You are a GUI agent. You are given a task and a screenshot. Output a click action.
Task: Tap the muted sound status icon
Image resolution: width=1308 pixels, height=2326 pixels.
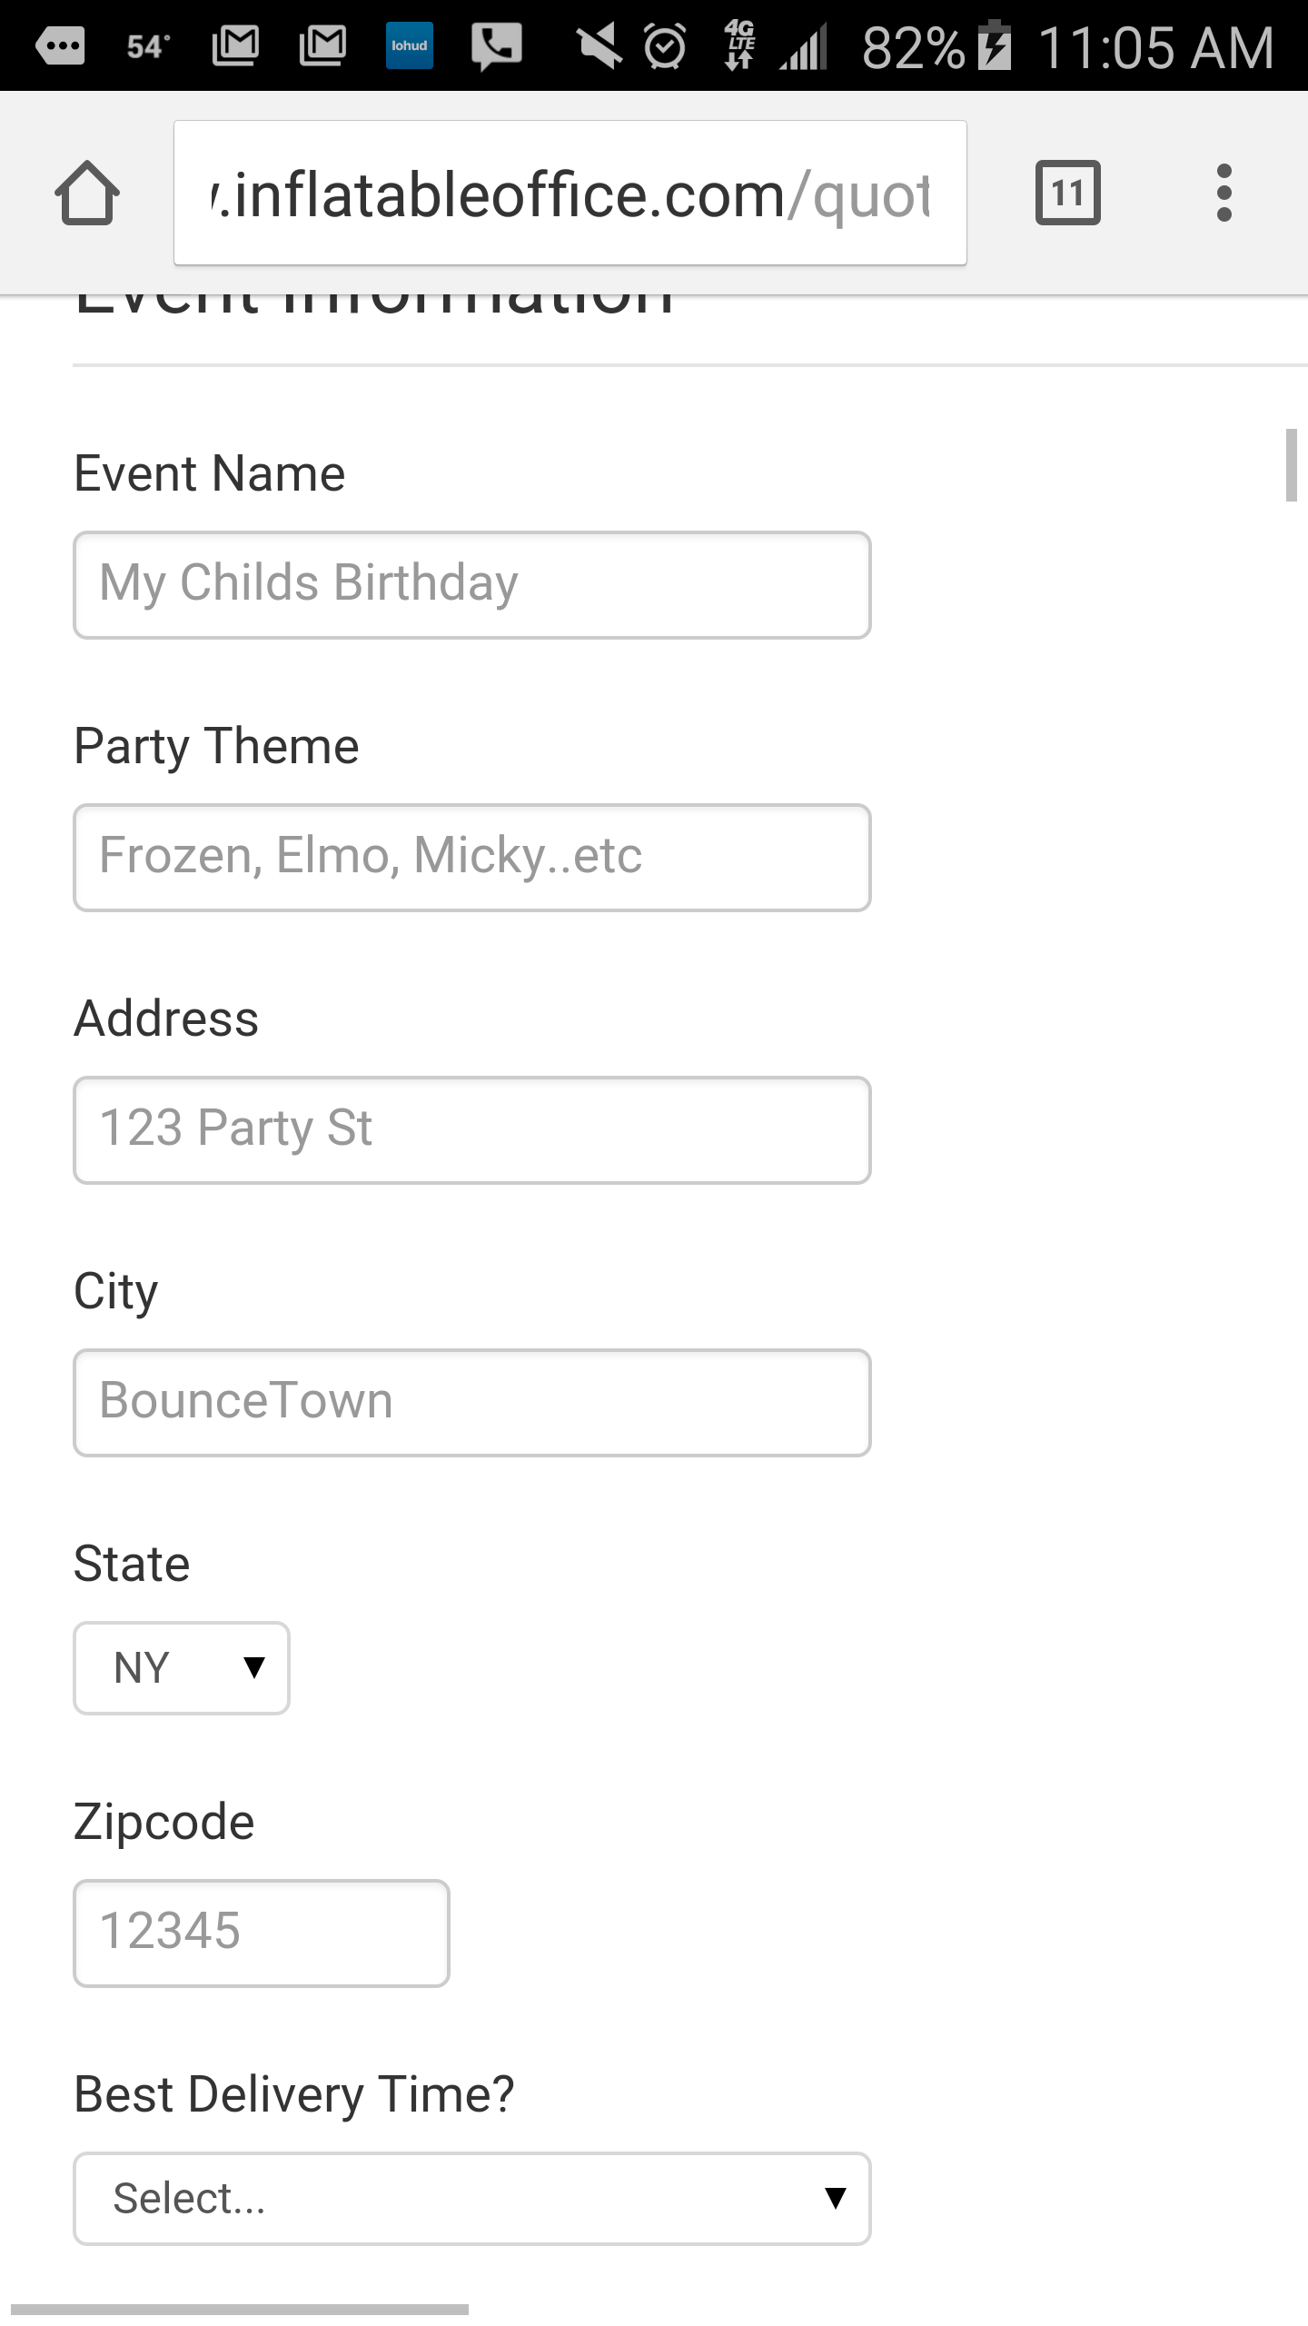[599, 45]
